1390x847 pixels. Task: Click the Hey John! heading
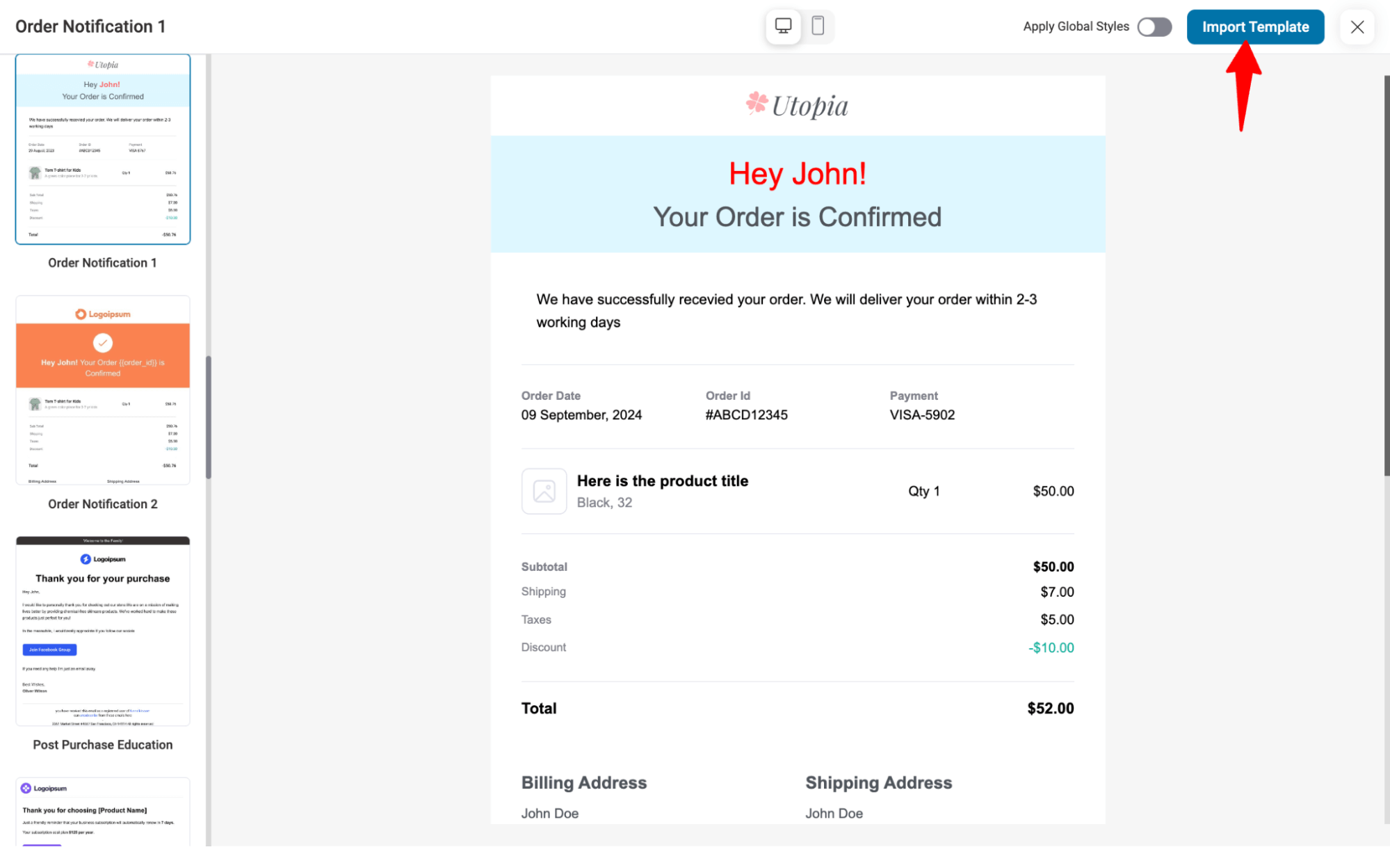[x=798, y=173]
